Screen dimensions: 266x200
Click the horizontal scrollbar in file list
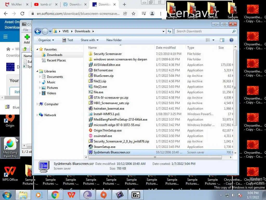tap(155, 157)
